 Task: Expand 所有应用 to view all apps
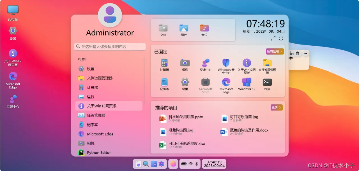point(274,51)
